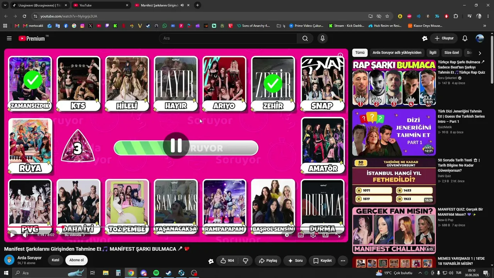Viewport: 494px width, 278px height.
Task: Open the Arda Soruyor channel avatar
Action: 9,260
